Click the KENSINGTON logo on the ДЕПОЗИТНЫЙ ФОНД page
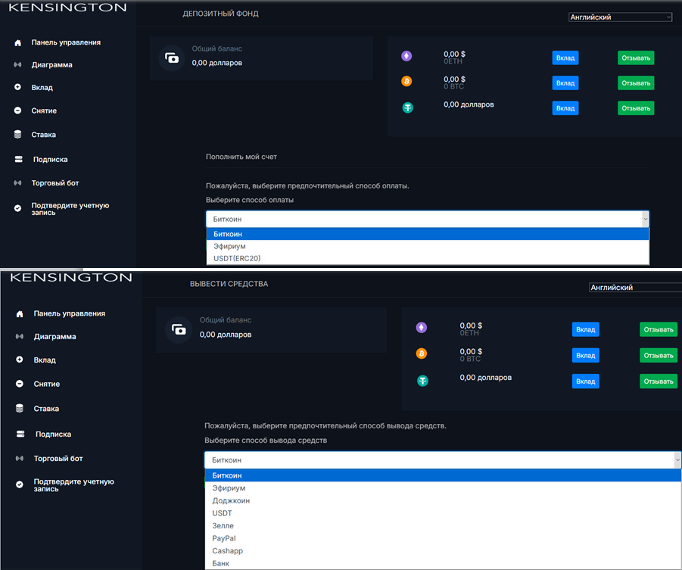This screenshot has height=570, width=682. click(x=67, y=8)
